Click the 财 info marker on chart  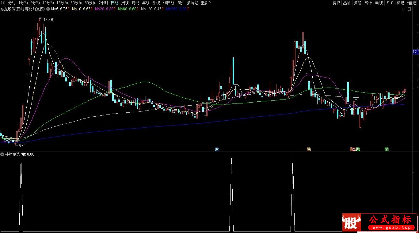coord(217,149)
